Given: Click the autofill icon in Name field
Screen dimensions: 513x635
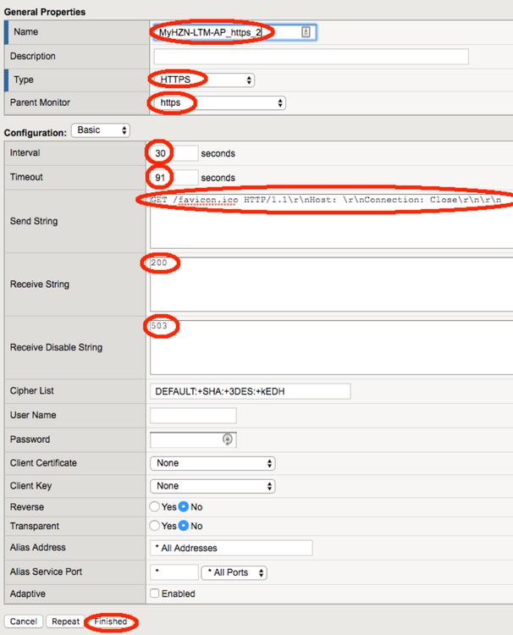Looking at the screenshot, I should point(306,32).
